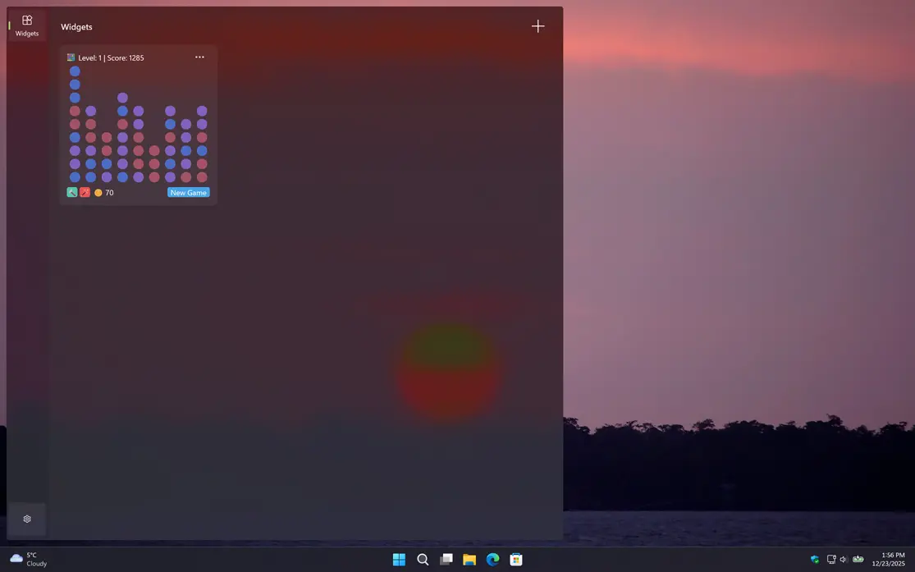Select the red magic wand power-up
The image size is (915, 572).
(85, 192)
